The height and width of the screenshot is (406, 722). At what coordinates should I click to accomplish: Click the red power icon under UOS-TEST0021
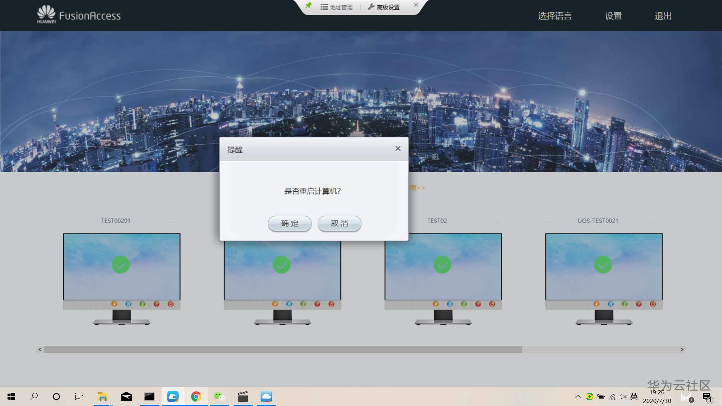653,304
